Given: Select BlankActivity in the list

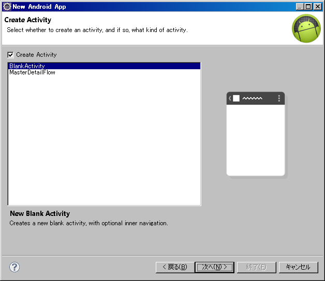Looking at the screenshot, I should point(104,66).
